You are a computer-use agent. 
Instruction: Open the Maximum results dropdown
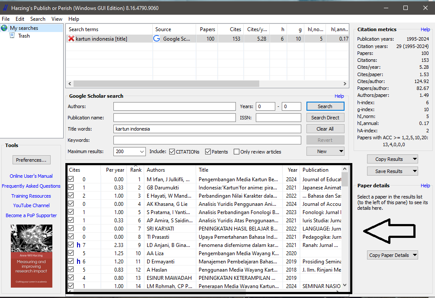pyautogui.click(x=142, y=152)
